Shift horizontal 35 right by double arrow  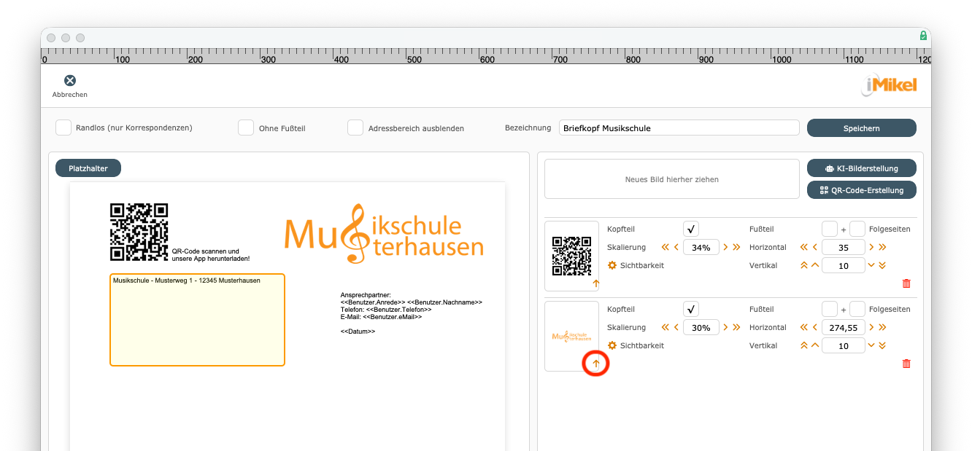click(x=882, y=247)
